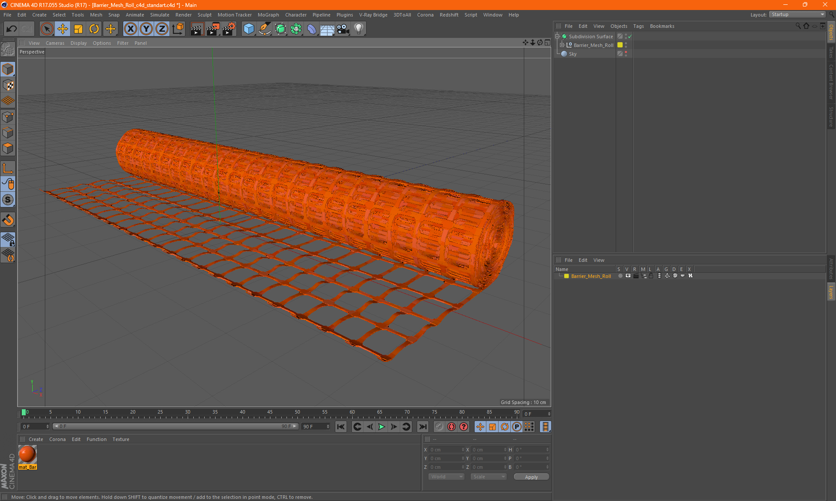Add a Light object
Image resolution: width=836 pixels, height=501 pixels.
coord(359,29)
